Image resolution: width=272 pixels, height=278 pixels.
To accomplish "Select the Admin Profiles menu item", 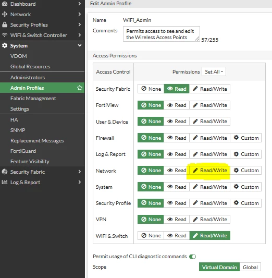I will coord(42,88).
